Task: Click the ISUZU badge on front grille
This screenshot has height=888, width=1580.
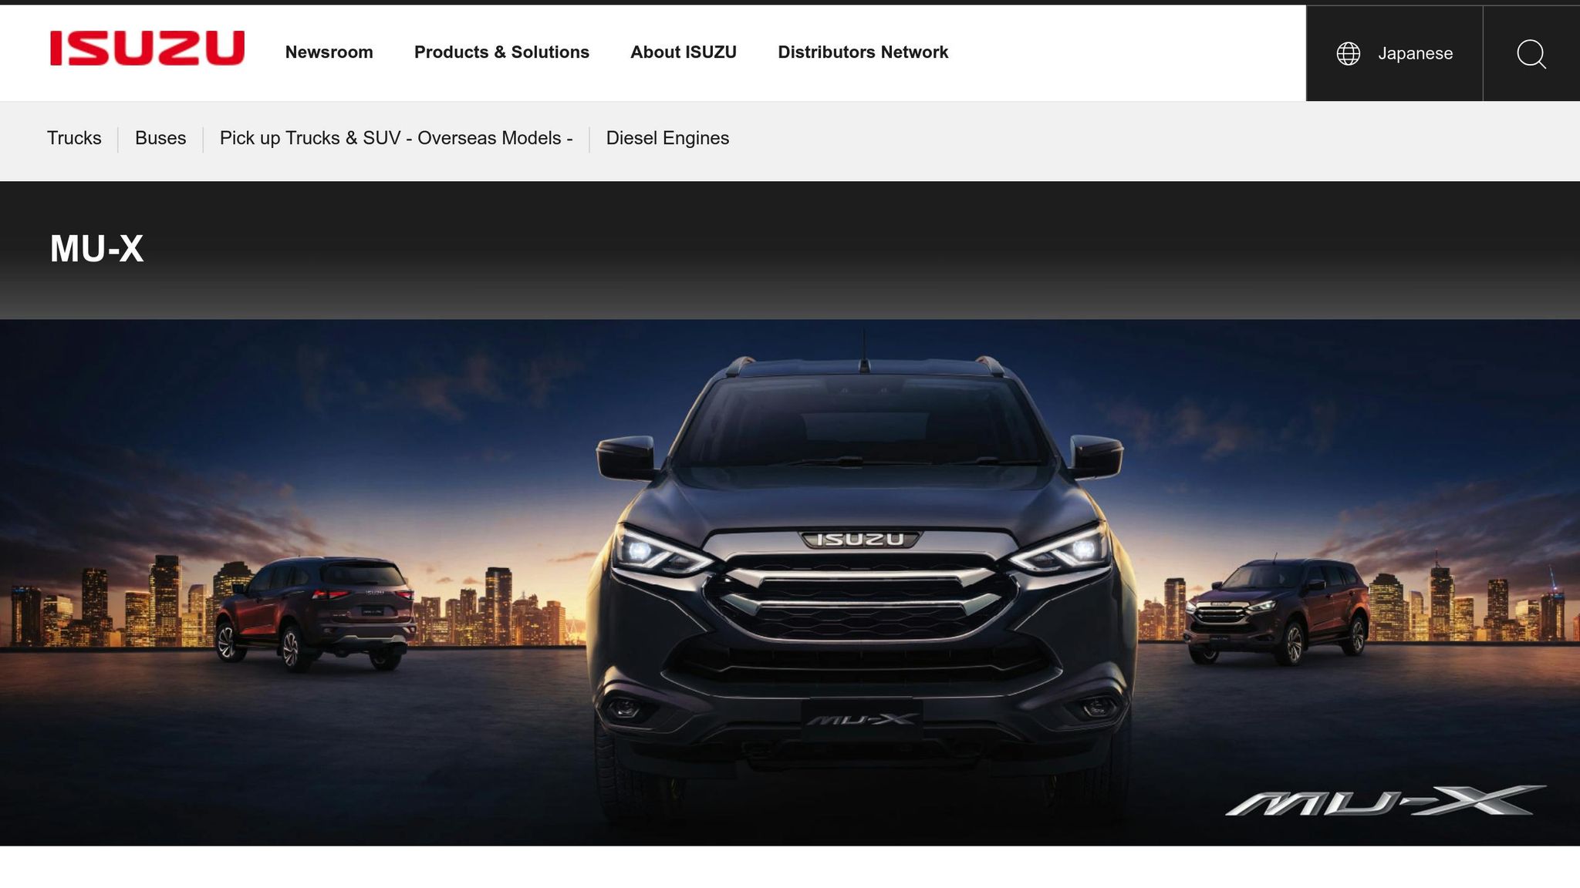Action: click(x=860, y=540)
